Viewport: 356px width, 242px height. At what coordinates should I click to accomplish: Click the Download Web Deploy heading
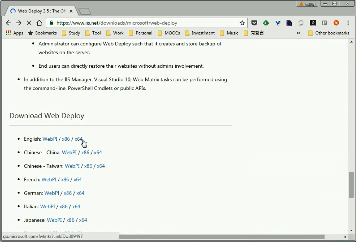[47, 116]
